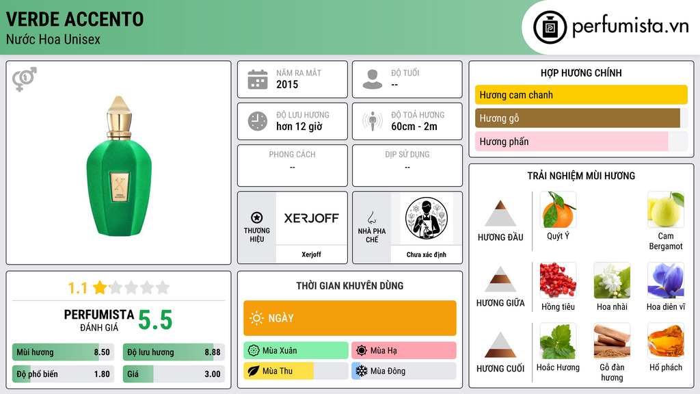Click the Chưa xác định perfumer caption
Image resolution: width=700 pixels, height=394 pixels.
(427, 254)
